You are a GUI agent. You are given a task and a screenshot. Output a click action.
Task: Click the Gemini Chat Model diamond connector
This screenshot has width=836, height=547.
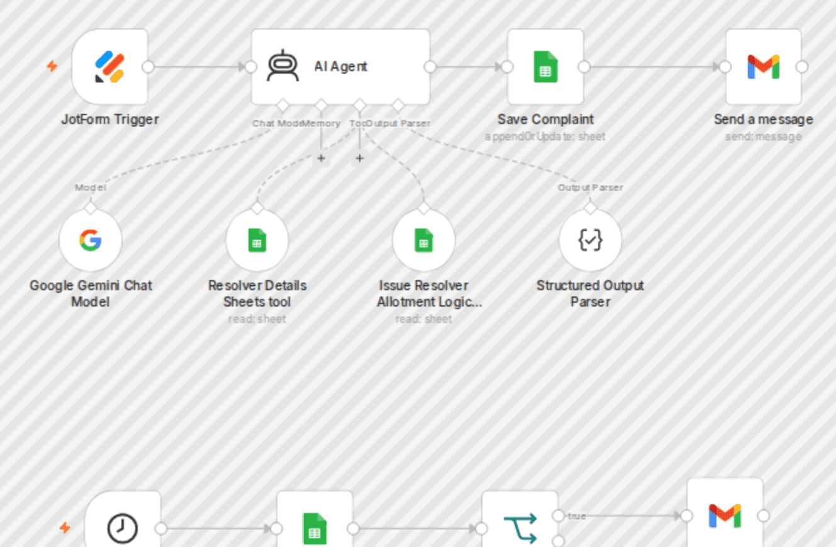91,208
